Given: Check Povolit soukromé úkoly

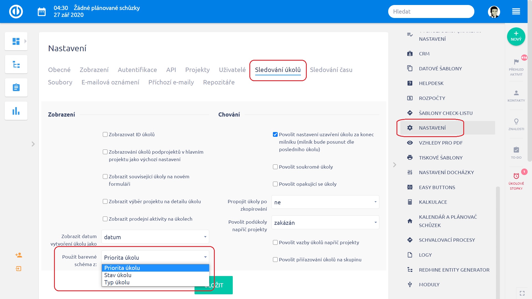Looking at the screenshot, I should point(275,167).
